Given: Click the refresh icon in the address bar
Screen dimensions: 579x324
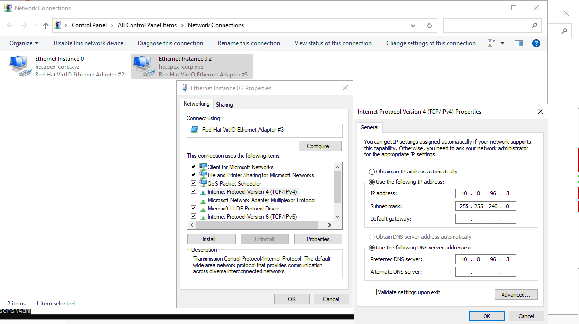Looking at the screenshot, I should (x=429, y=25).
